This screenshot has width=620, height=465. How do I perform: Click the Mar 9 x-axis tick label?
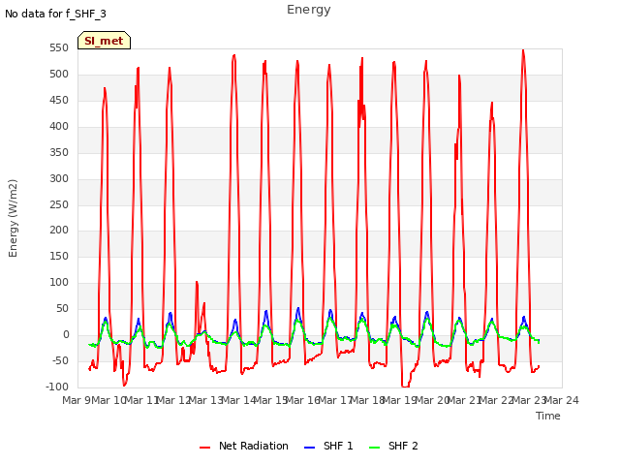[77, 400]
